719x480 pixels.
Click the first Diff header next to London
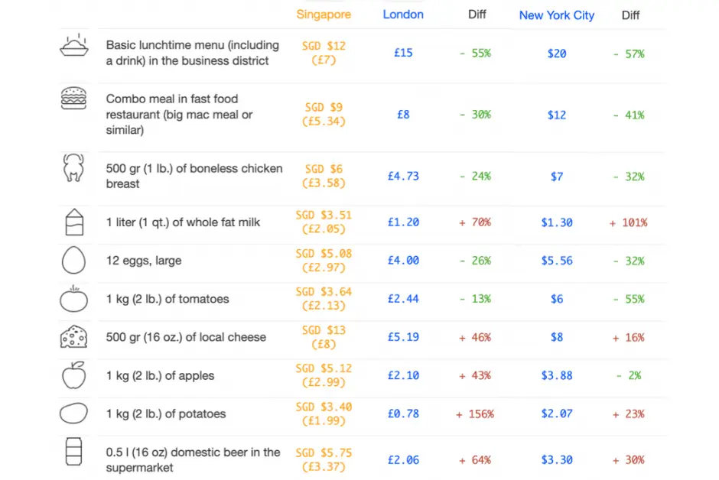coord(478,15)
